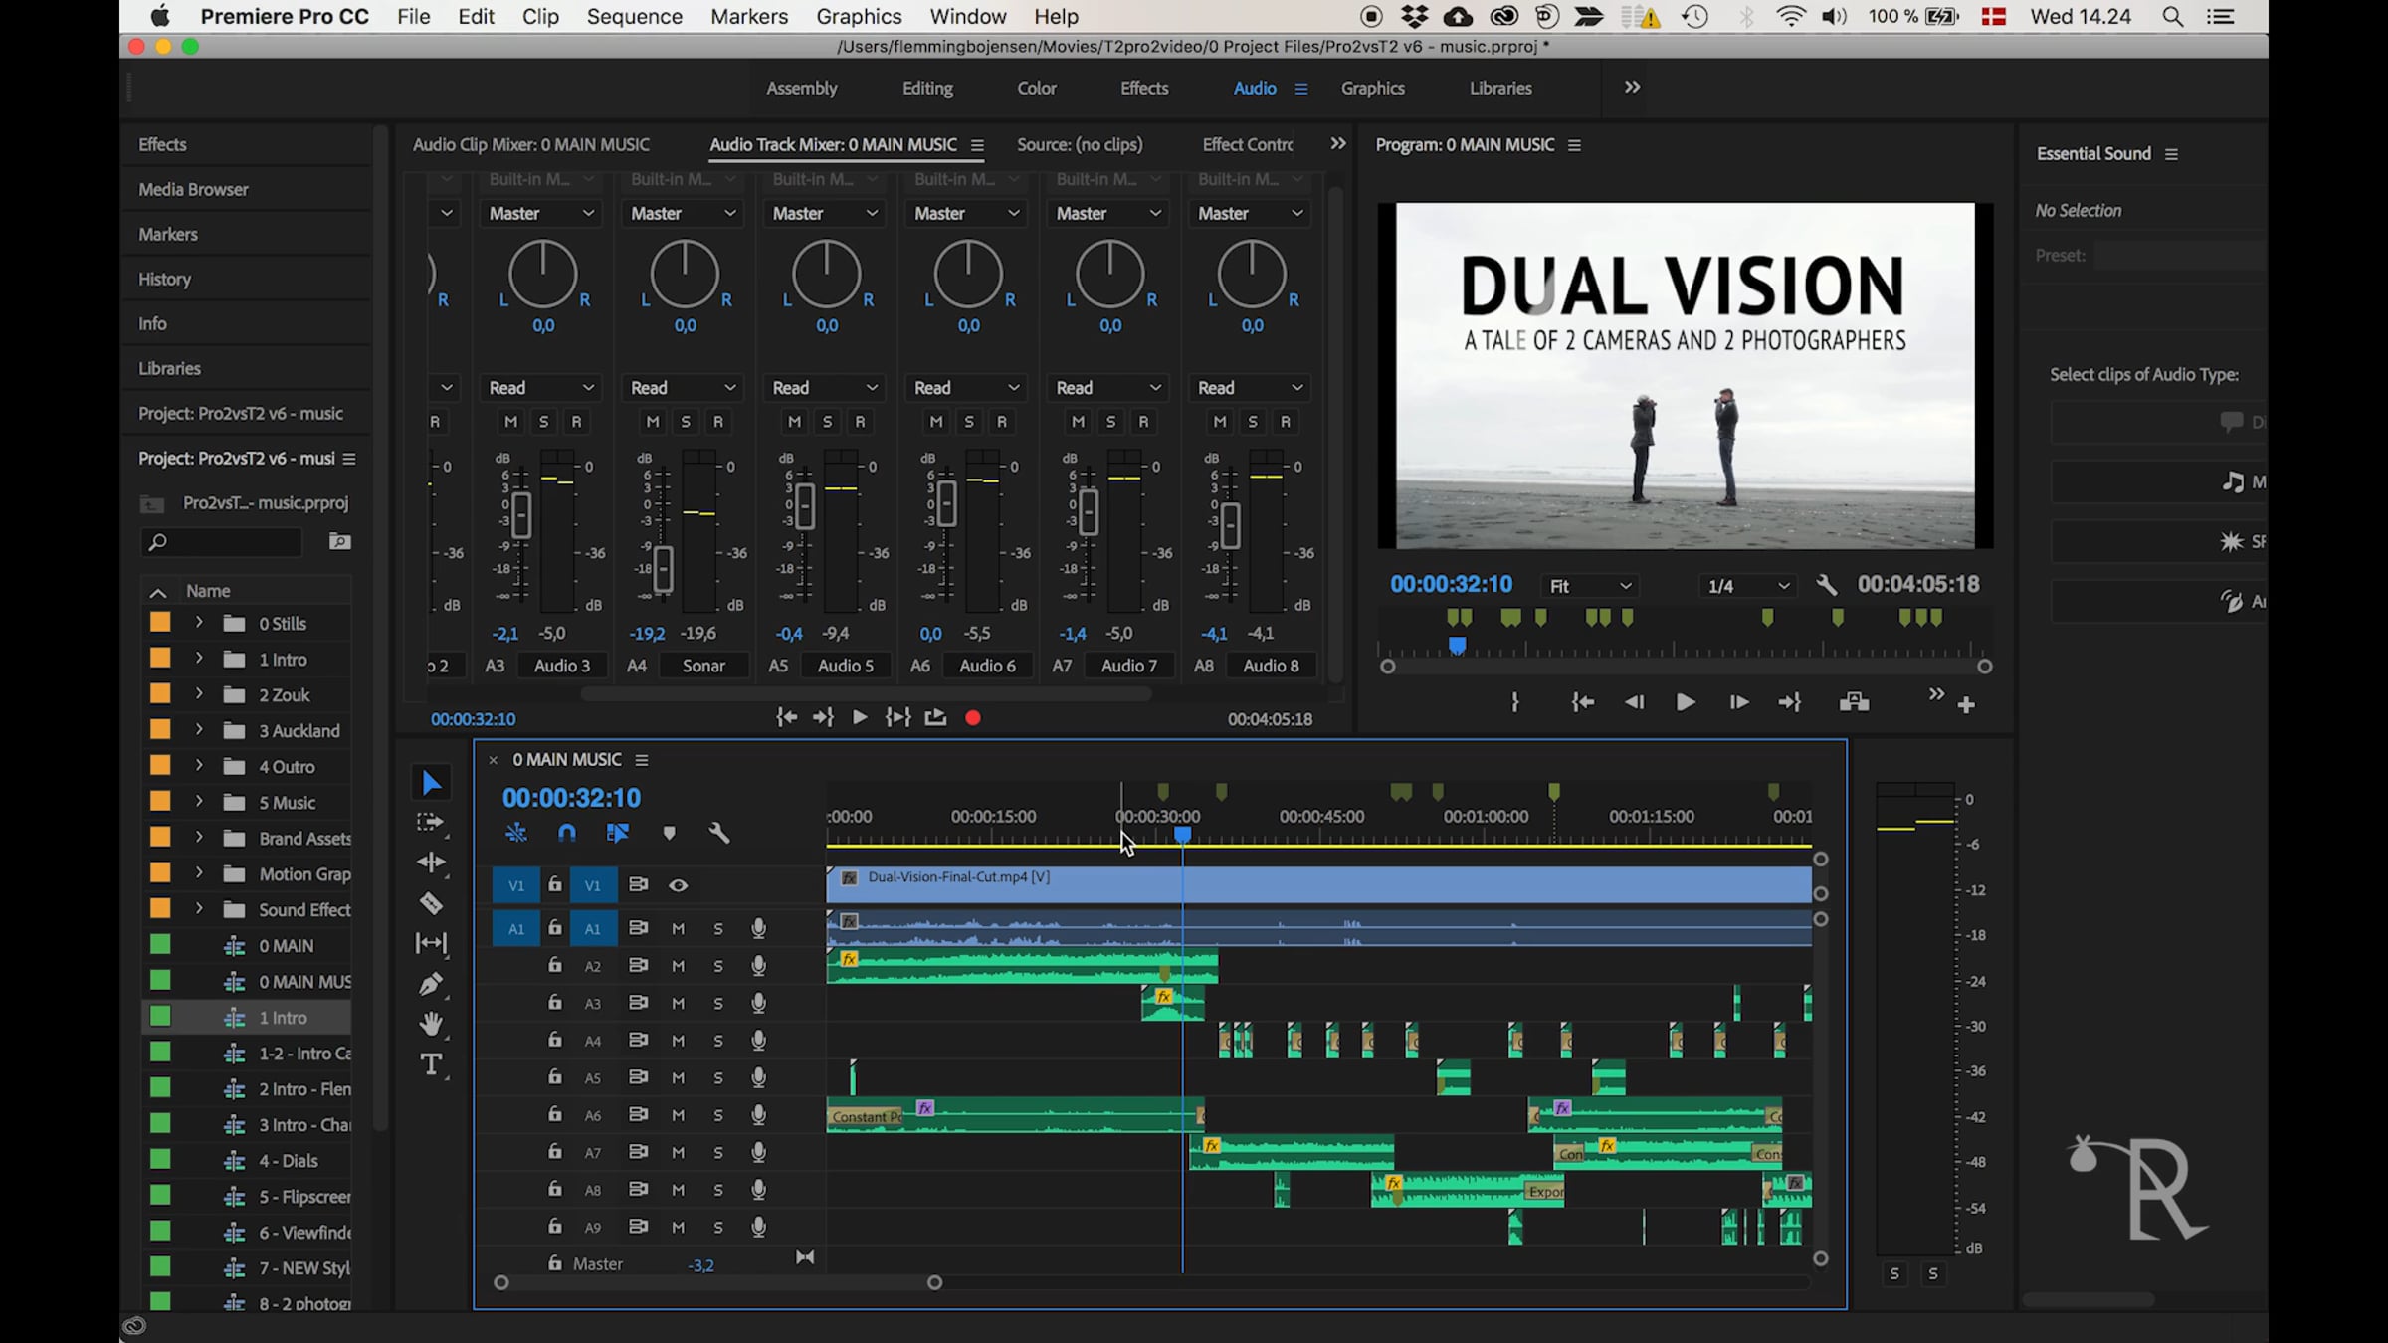Open Timeline Display Settings wrench
The image size is (2388, 1343).
(718, 833)
